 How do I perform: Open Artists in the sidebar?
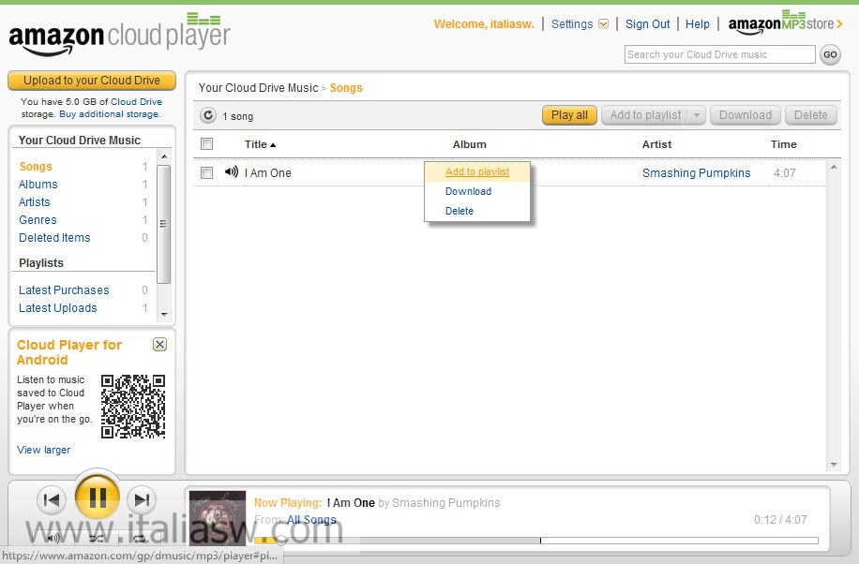[x=34, y=202]
